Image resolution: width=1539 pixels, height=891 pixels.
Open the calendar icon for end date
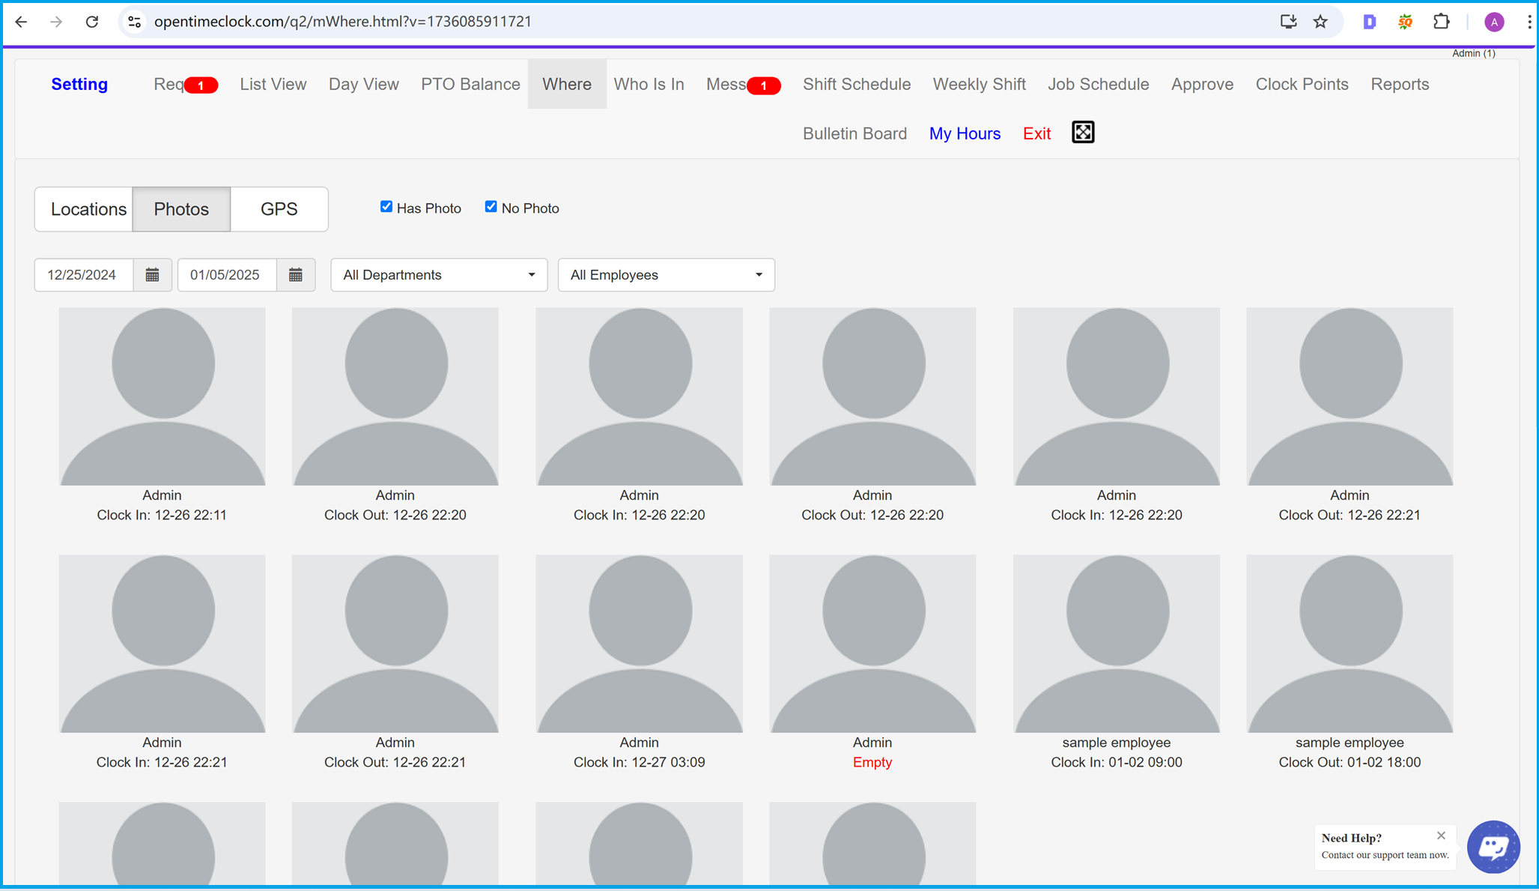coord(296,276)
